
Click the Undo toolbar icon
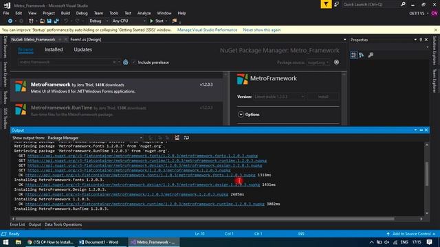66,21
